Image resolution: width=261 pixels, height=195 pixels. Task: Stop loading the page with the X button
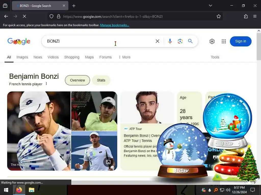click(x=24, y=16)
